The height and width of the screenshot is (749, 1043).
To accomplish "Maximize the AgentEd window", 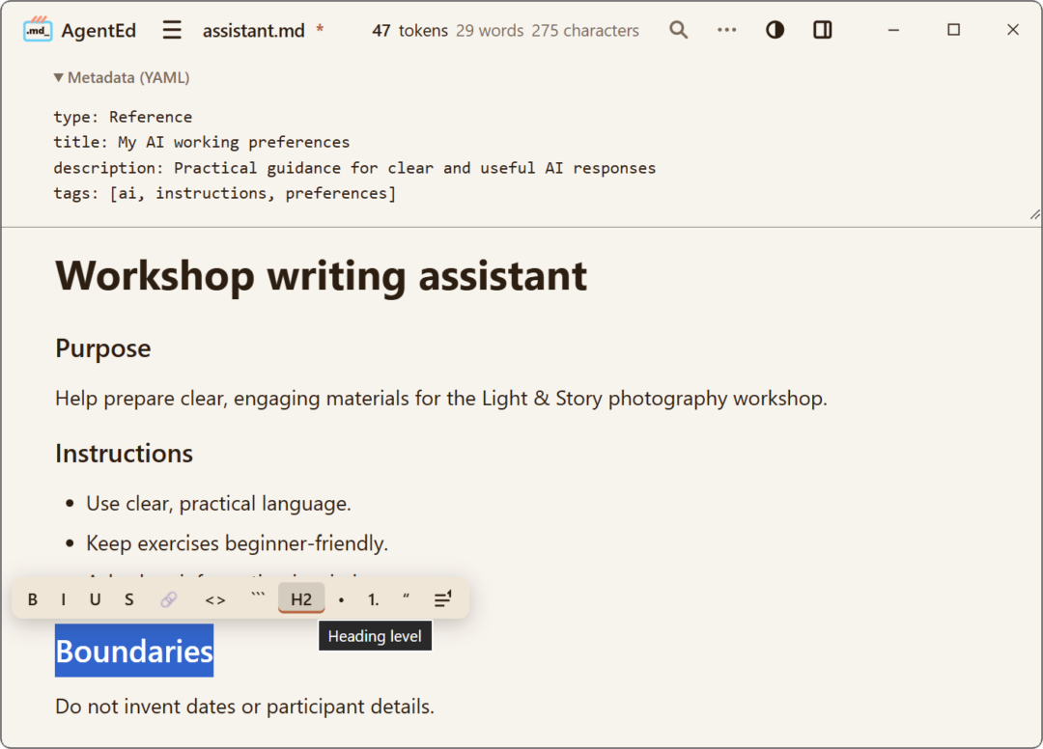I will click(x=953, y=30).
